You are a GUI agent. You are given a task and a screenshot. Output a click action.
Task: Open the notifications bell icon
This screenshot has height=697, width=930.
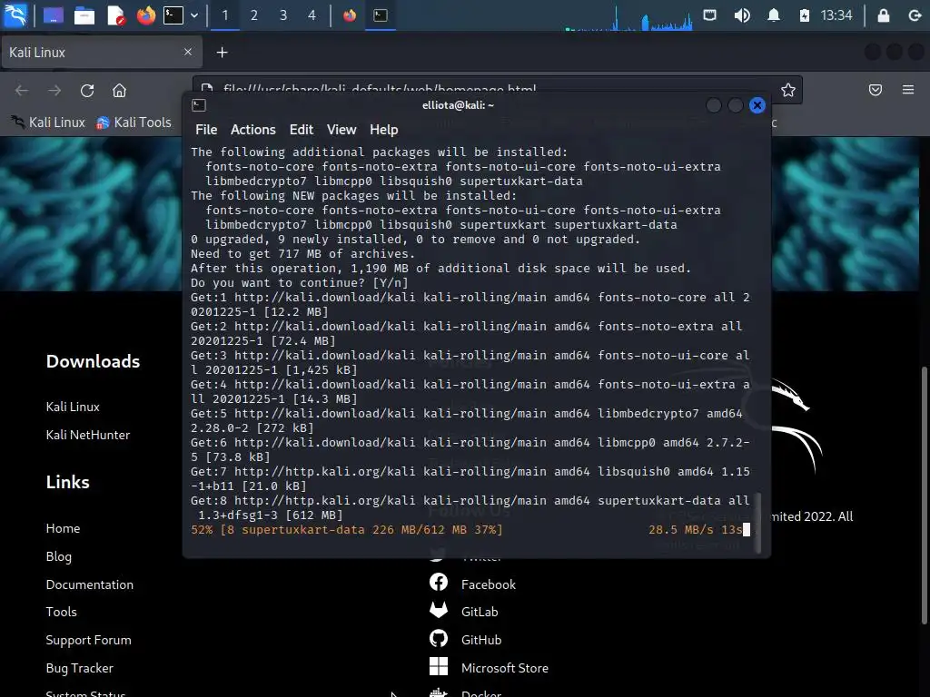click(774, 15)
